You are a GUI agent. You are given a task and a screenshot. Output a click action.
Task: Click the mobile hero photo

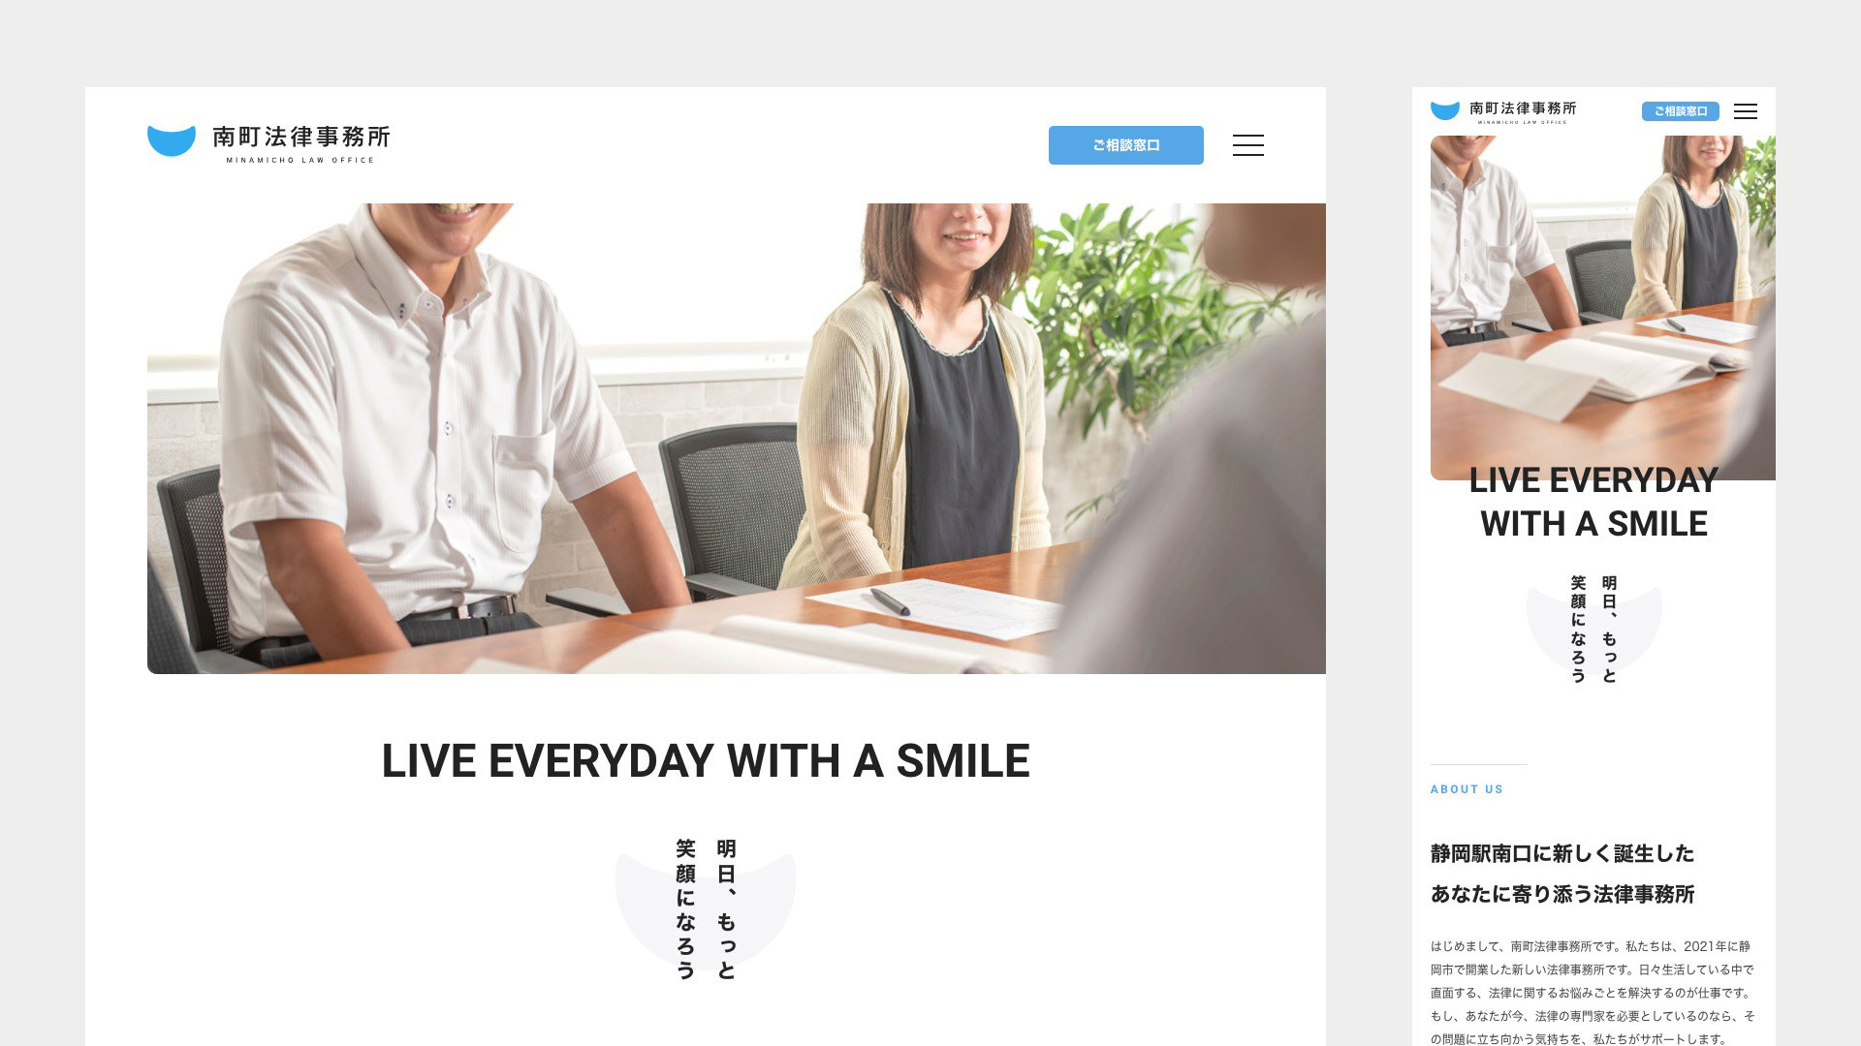(1603, 308)
